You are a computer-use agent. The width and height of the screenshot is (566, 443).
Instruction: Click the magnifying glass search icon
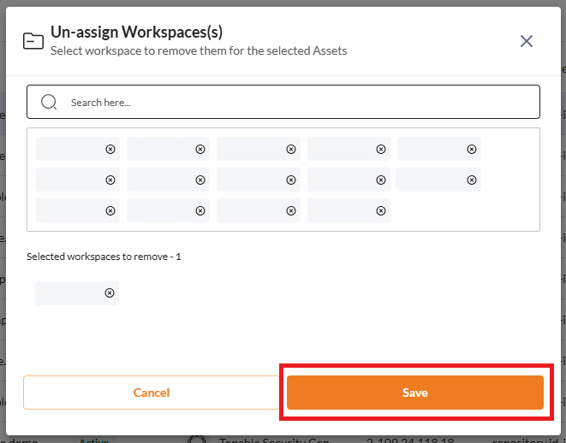[x=49, y=102]
